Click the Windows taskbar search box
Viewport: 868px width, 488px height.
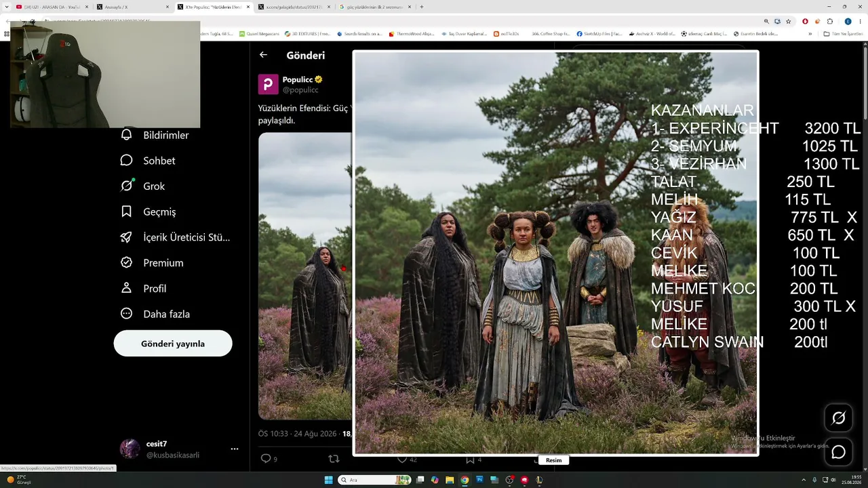(374, 480)
